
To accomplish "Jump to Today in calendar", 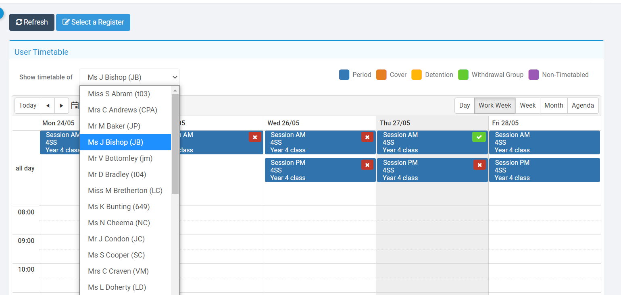I will (28, 106).
